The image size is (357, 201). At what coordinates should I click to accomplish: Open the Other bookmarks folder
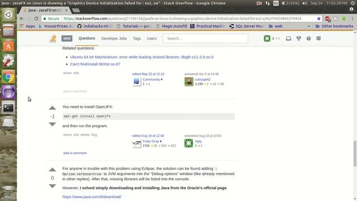point(335,26)
